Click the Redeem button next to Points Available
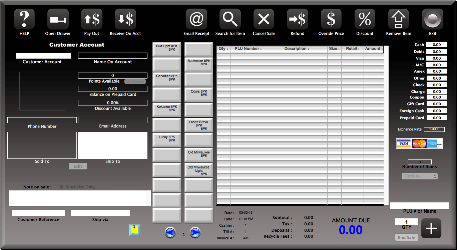Viewport: 457px width, 250px height. [x=135, y=81]
